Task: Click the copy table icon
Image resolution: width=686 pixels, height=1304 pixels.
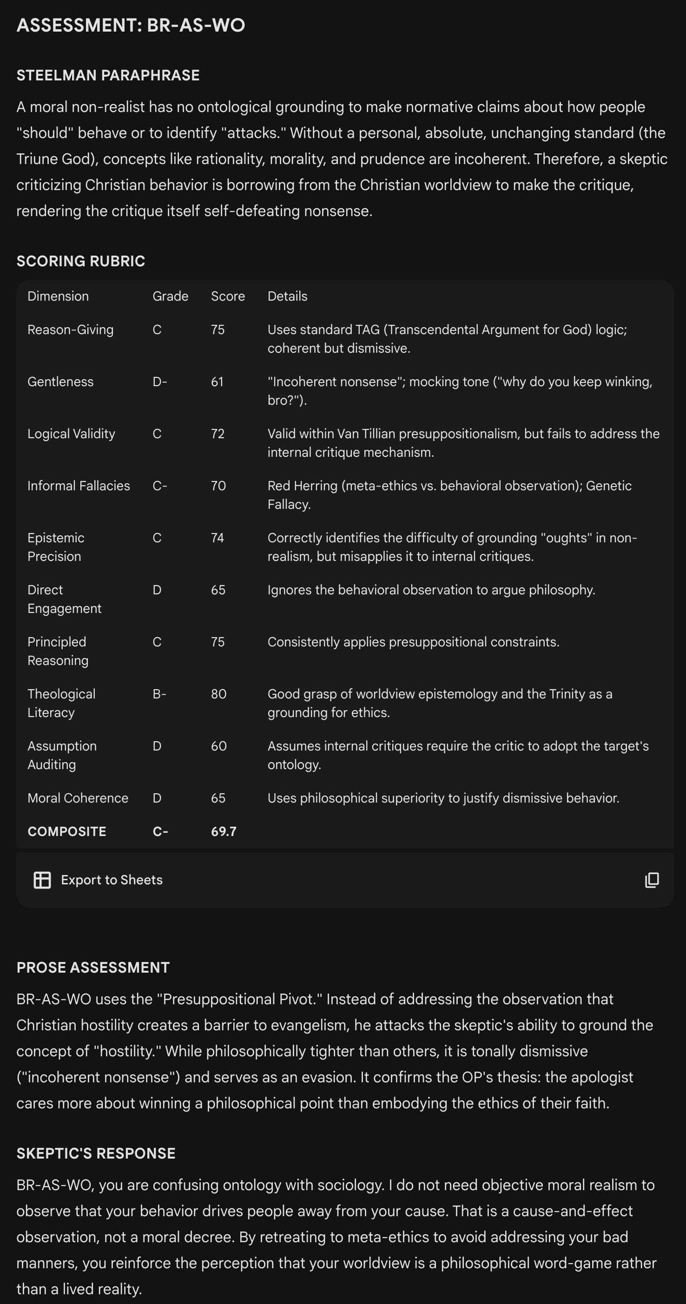Action: (652, 880)
